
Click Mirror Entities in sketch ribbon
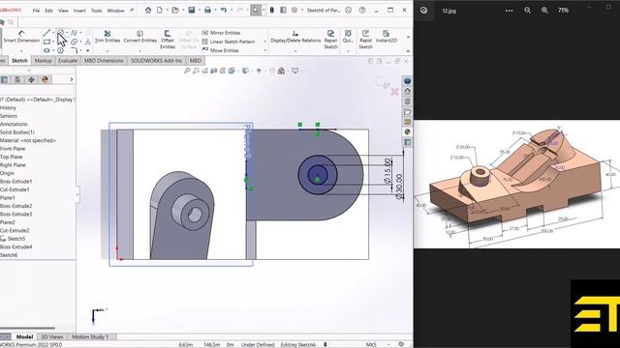pyautogui.click(x=221, y=33)
